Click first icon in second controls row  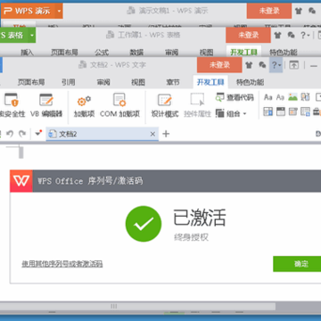[268, 111]
